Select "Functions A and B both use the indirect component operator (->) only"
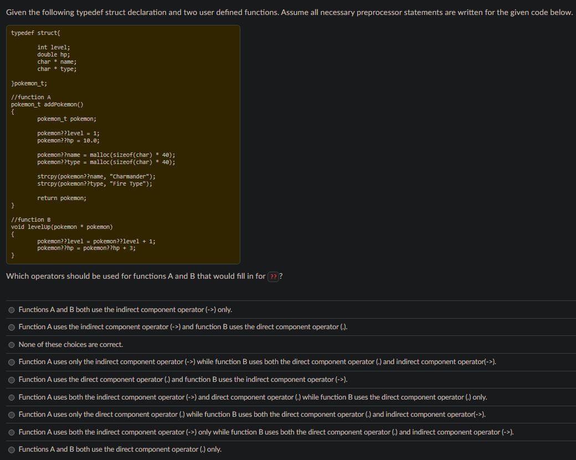 [x=12, y=310]
